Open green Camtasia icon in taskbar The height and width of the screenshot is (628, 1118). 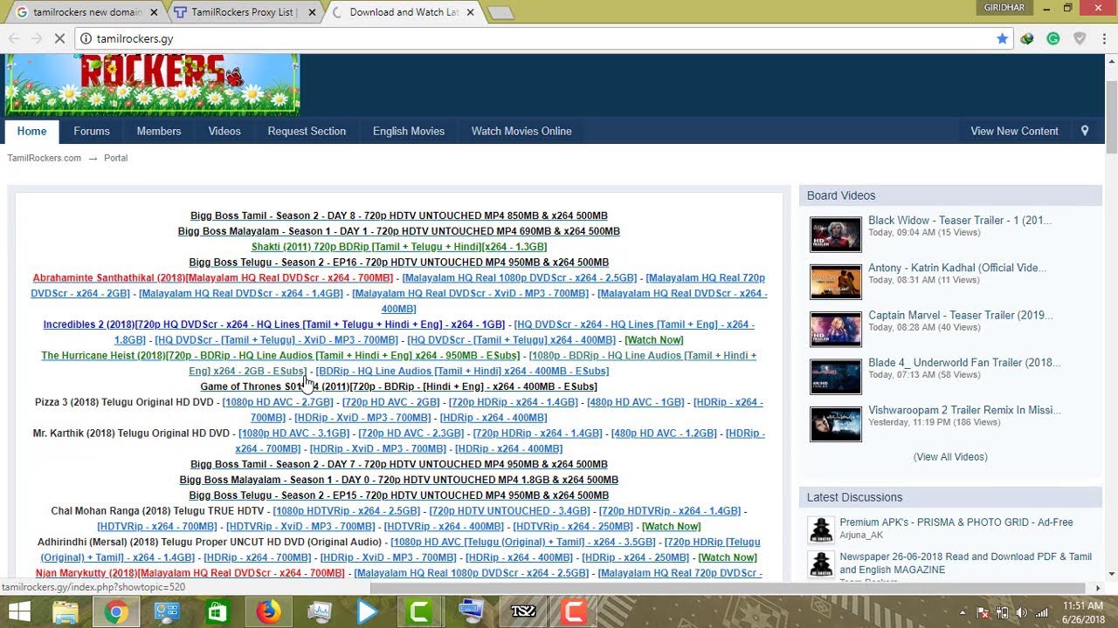(x=420, y=612)
